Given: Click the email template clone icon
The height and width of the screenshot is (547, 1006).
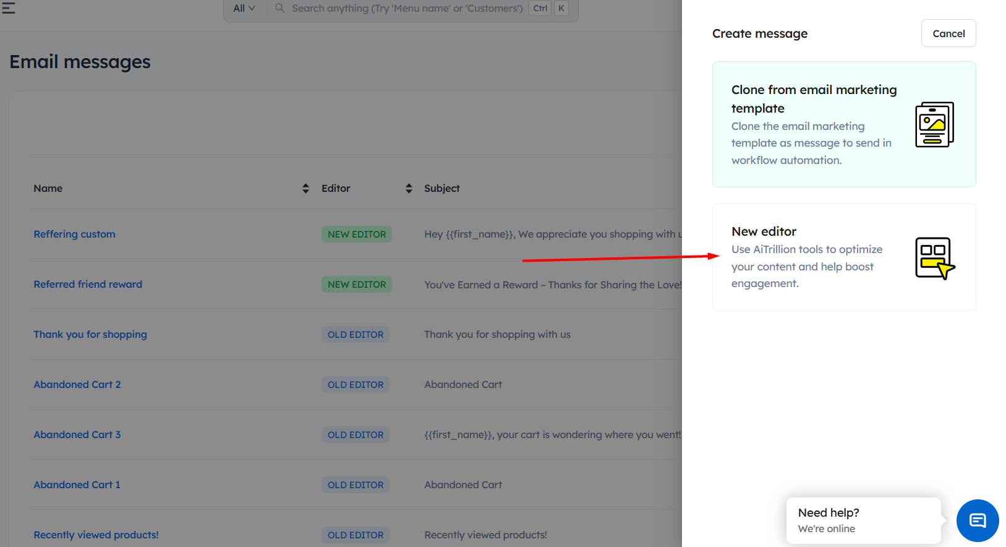Looking at the screenshot, I should pyautogui.click(x=934, y=124).
